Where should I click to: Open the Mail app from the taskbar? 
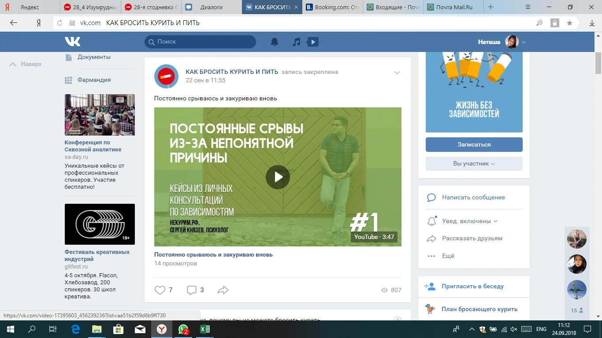click(x=140, y=329)
